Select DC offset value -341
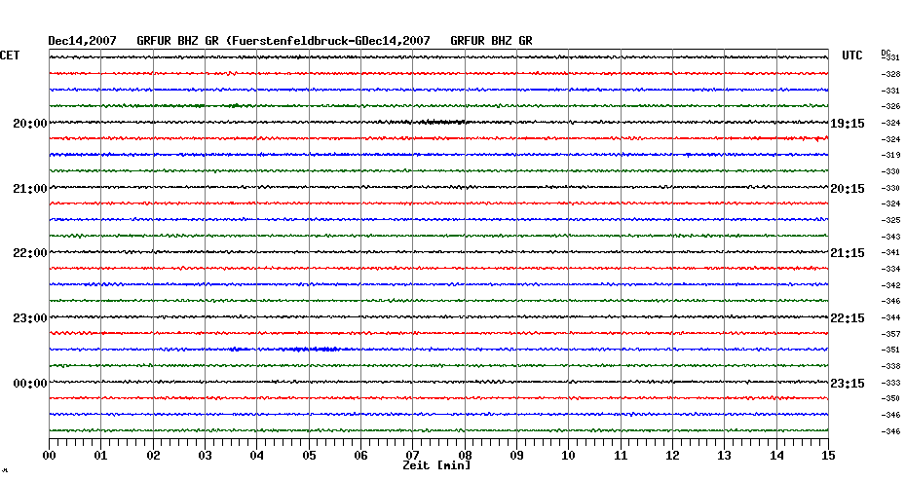This screenshot has width=906, height=481. pos(890,252)
